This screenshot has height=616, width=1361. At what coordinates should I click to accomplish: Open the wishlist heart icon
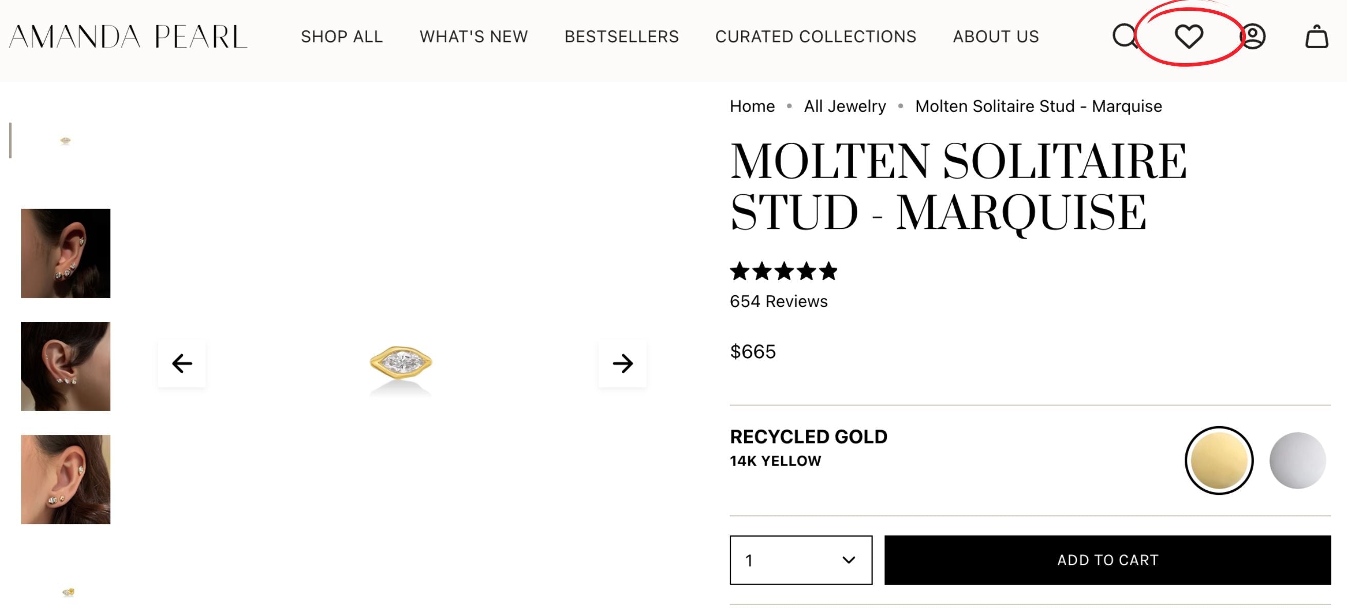point(1189,36)
